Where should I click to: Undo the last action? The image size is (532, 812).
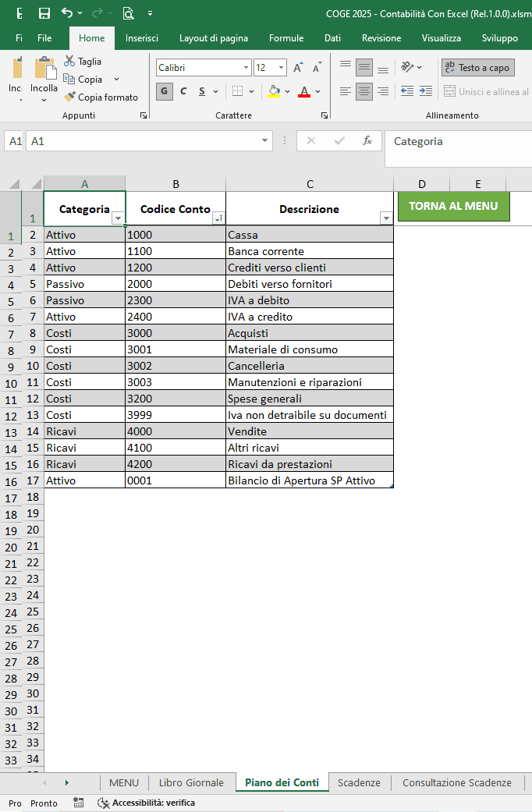click(67, 13)
